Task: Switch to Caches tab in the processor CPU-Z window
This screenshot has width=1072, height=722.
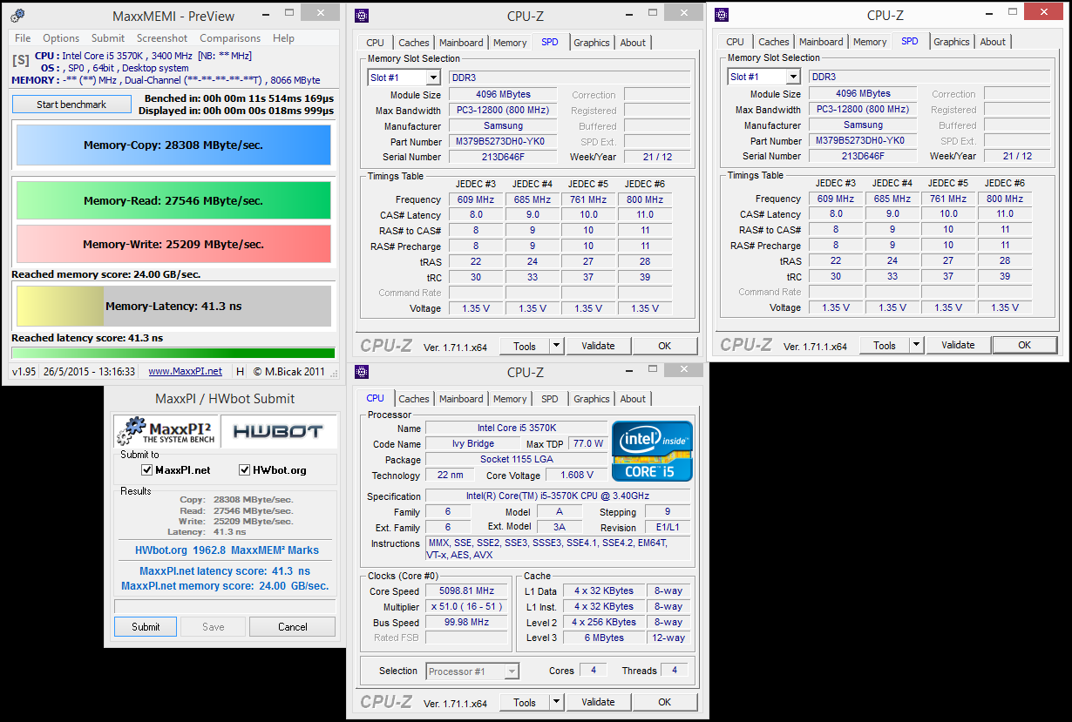Action: (x=413, y=399)
